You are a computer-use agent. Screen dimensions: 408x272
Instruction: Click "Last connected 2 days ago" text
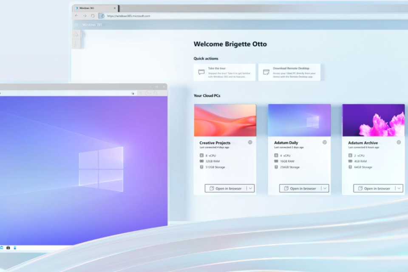(289, 147)
